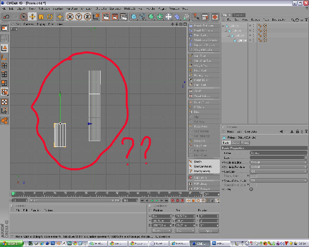Open spline objects icon

tap(143, 17)
